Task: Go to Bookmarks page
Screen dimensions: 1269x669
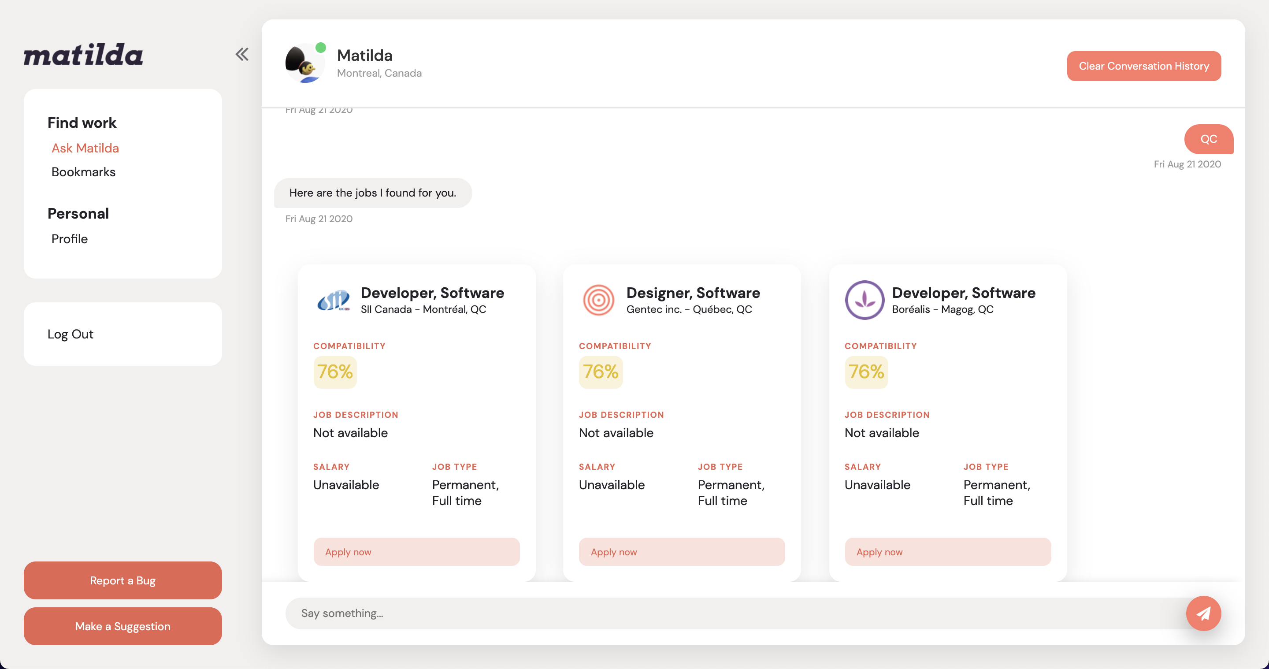Action: point(83,172)
